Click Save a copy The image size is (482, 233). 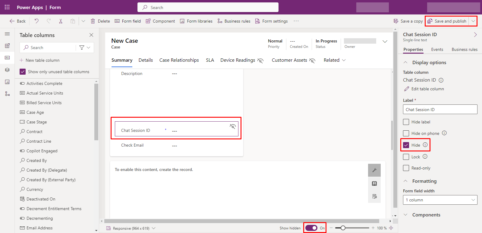(408, 21)
